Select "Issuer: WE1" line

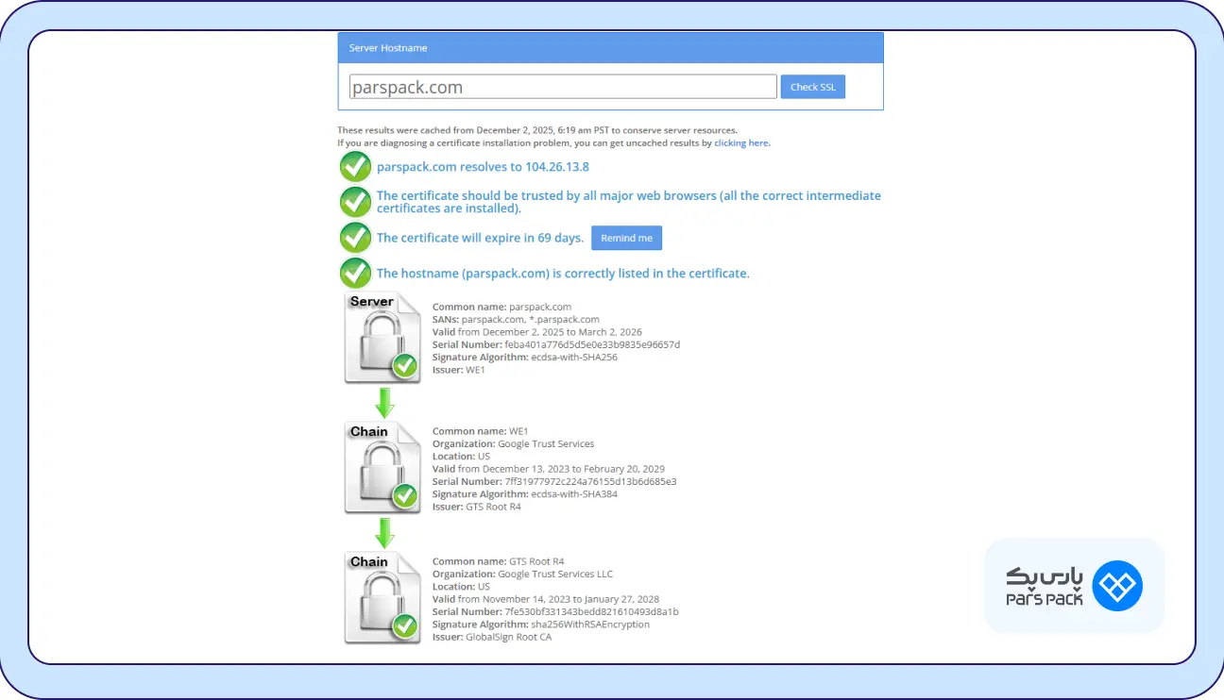459,370
